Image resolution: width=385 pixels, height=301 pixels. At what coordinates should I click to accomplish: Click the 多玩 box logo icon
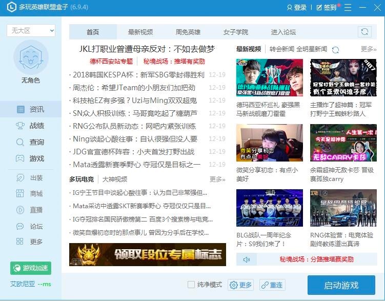click(12, 7)
